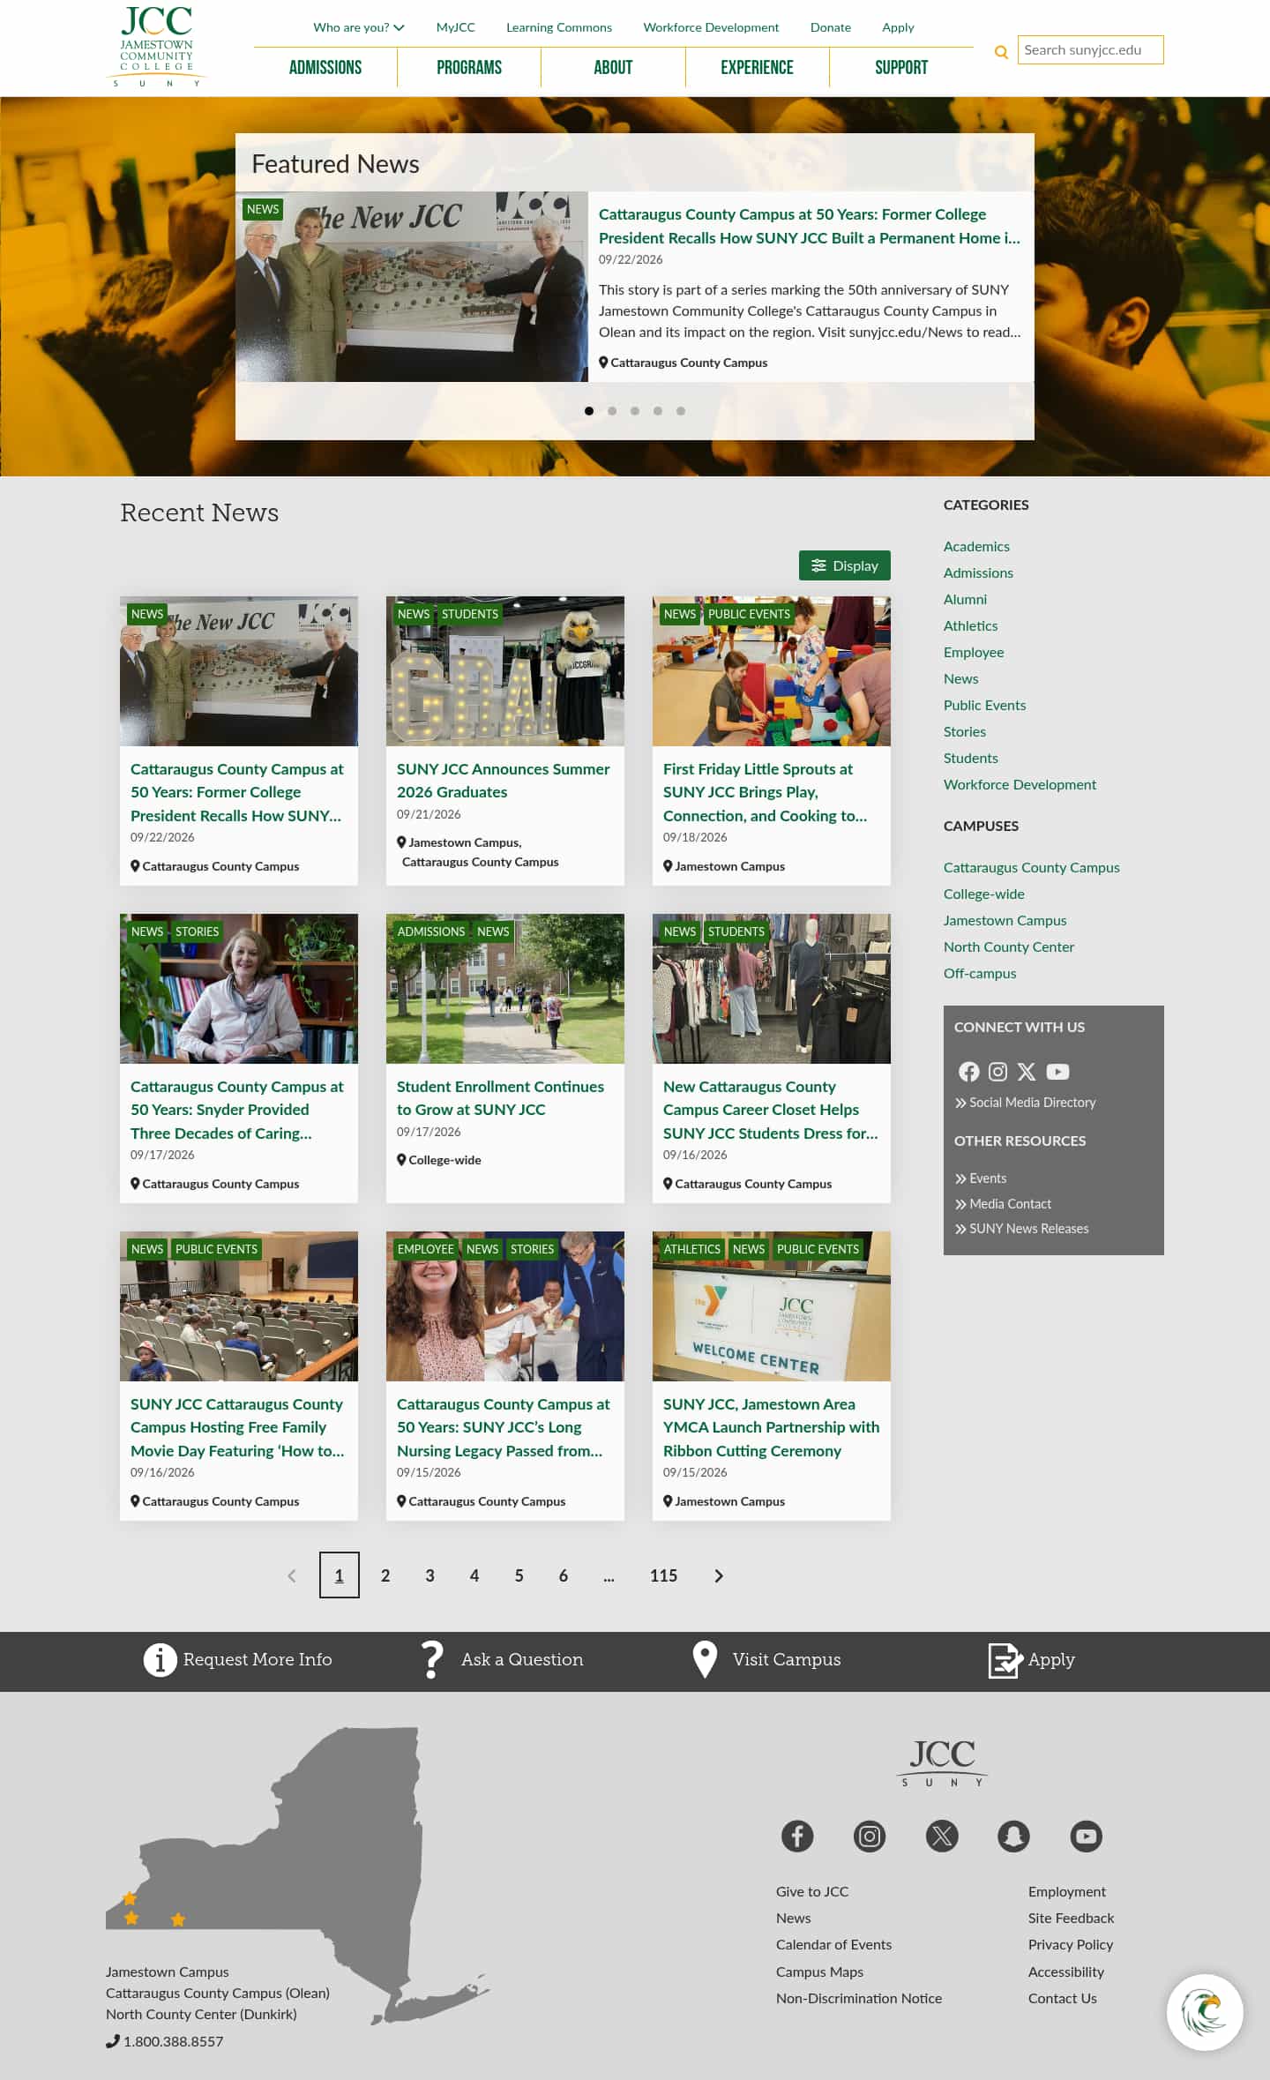The width and height of the screenshot is (1270, 2080).
Task: Go to next page arrow in pagination
Action: coord(719,1575)
